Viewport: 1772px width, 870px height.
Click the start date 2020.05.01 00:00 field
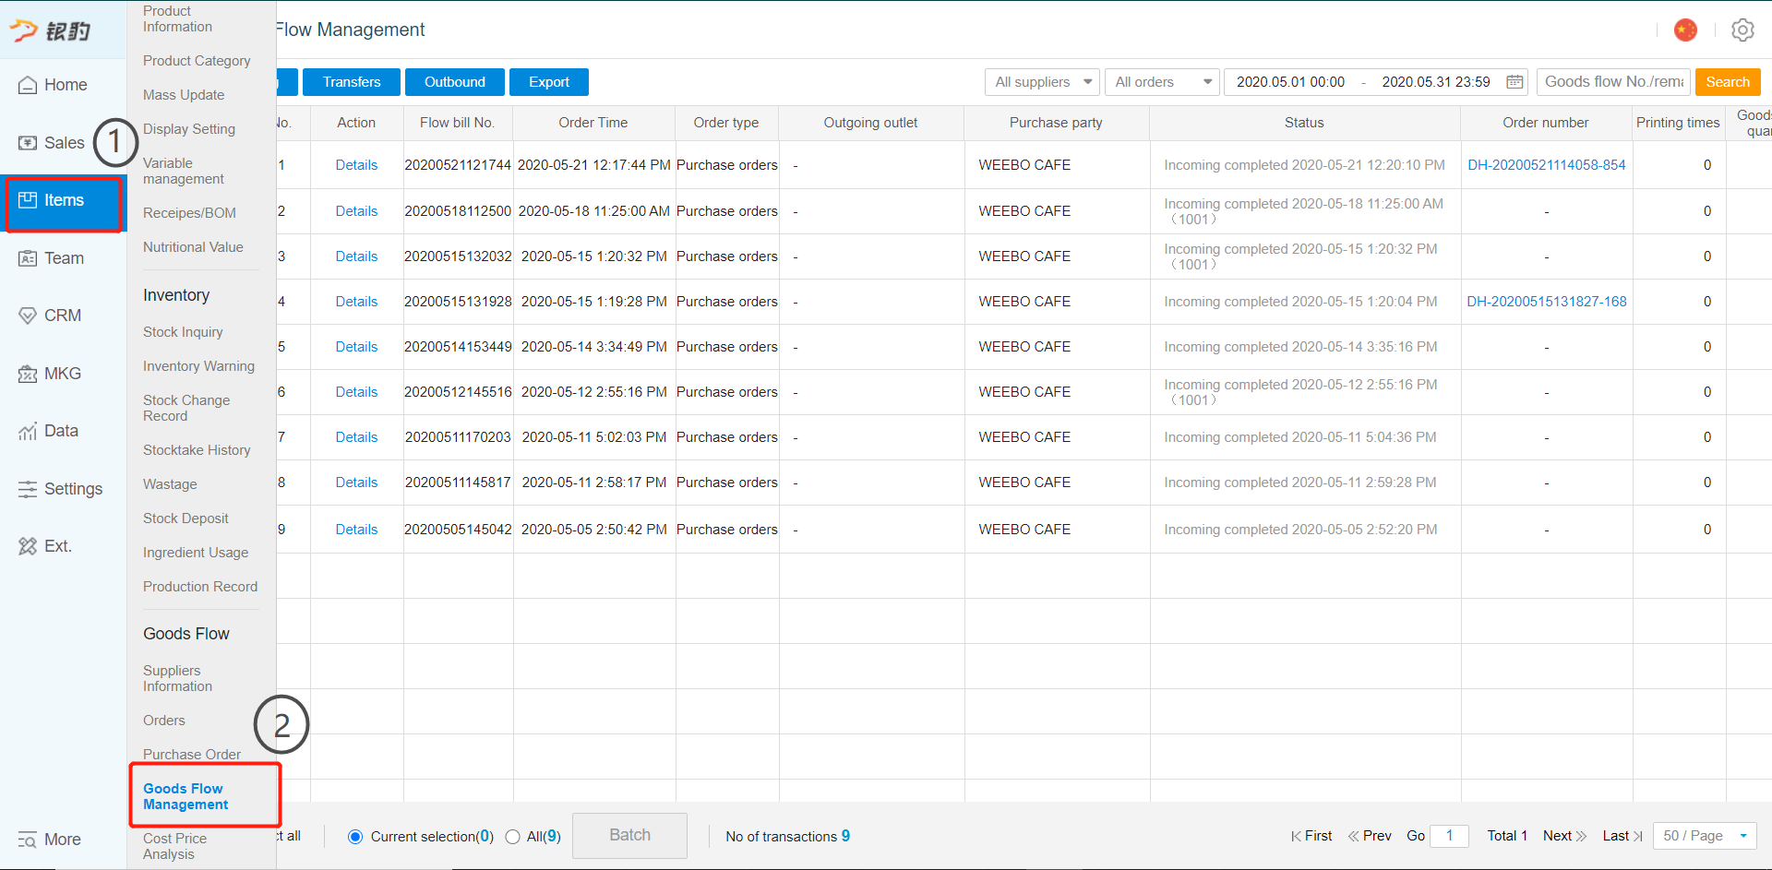1290,82
